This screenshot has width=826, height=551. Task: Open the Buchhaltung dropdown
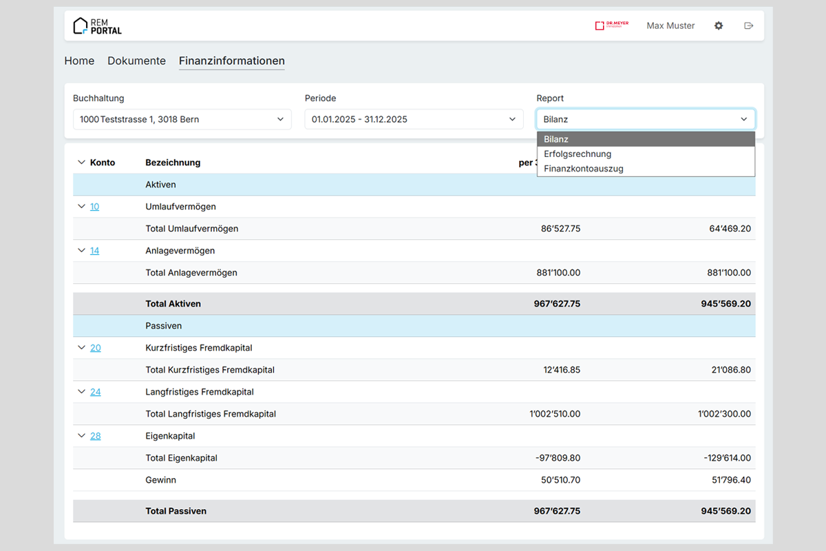point(182,119)
